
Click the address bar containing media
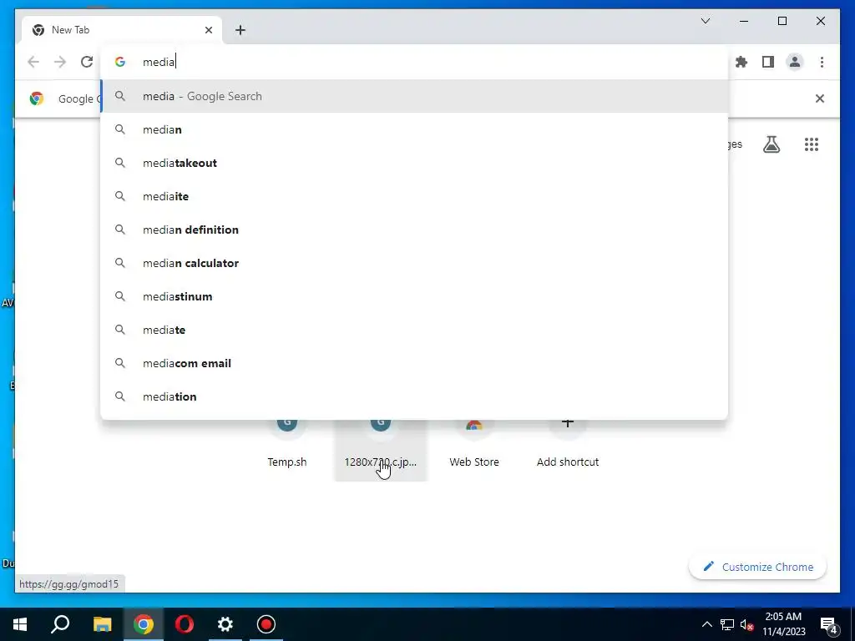(x=414, y=62)
